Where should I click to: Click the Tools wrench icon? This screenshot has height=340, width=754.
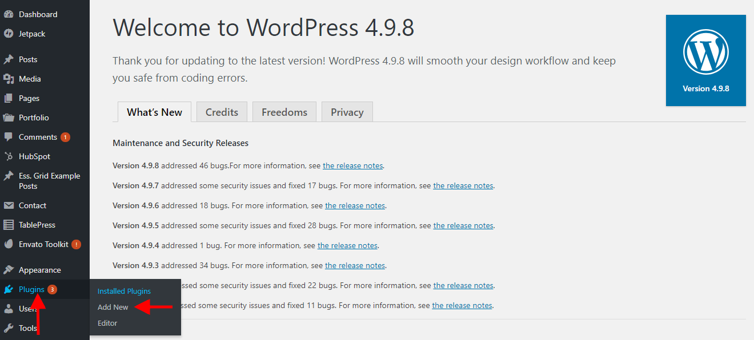point(9,328)
